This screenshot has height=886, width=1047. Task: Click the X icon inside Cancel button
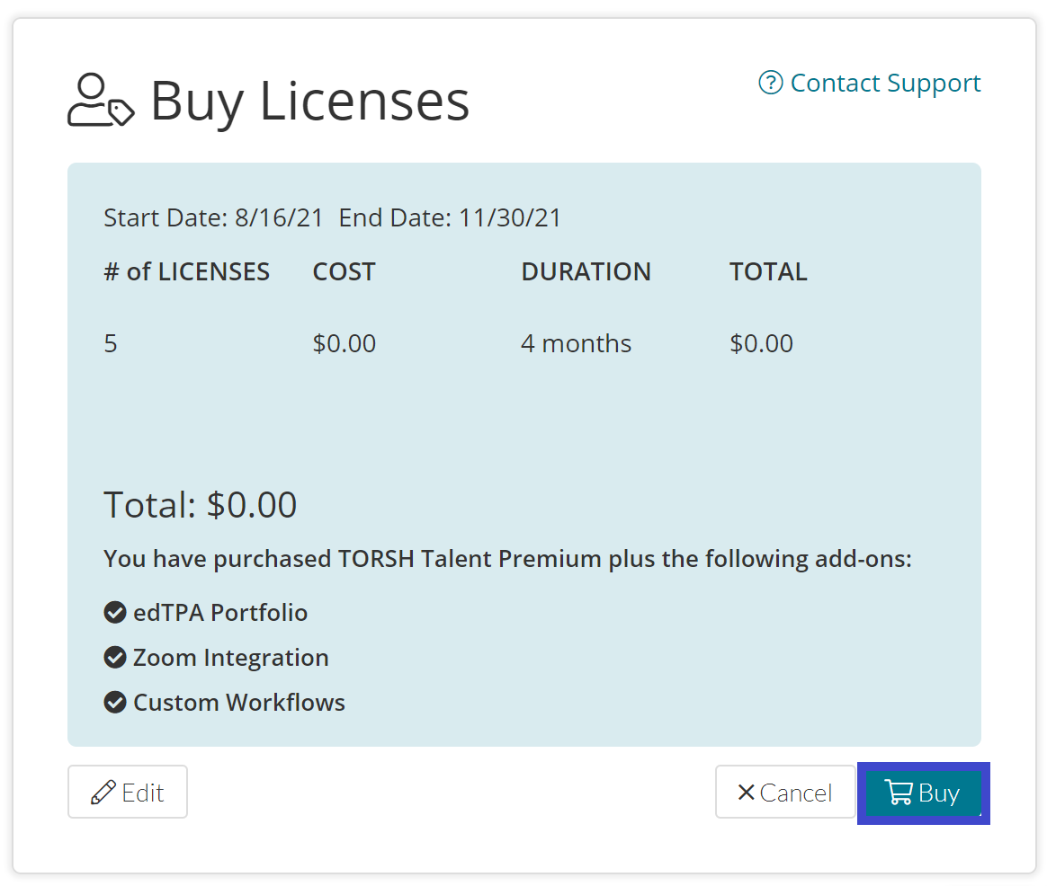tap(747, 793)
